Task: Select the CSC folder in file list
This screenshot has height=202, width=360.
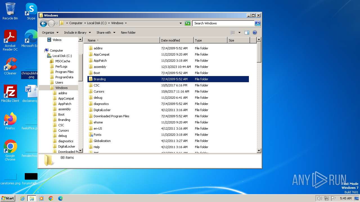Action: [96, 85]
